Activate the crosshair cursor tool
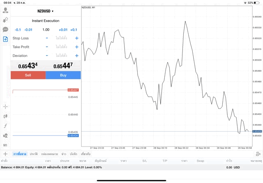 pos(5,106)
